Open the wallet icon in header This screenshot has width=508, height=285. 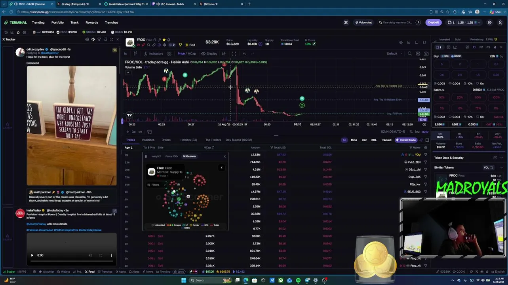(x=450, y=23)
